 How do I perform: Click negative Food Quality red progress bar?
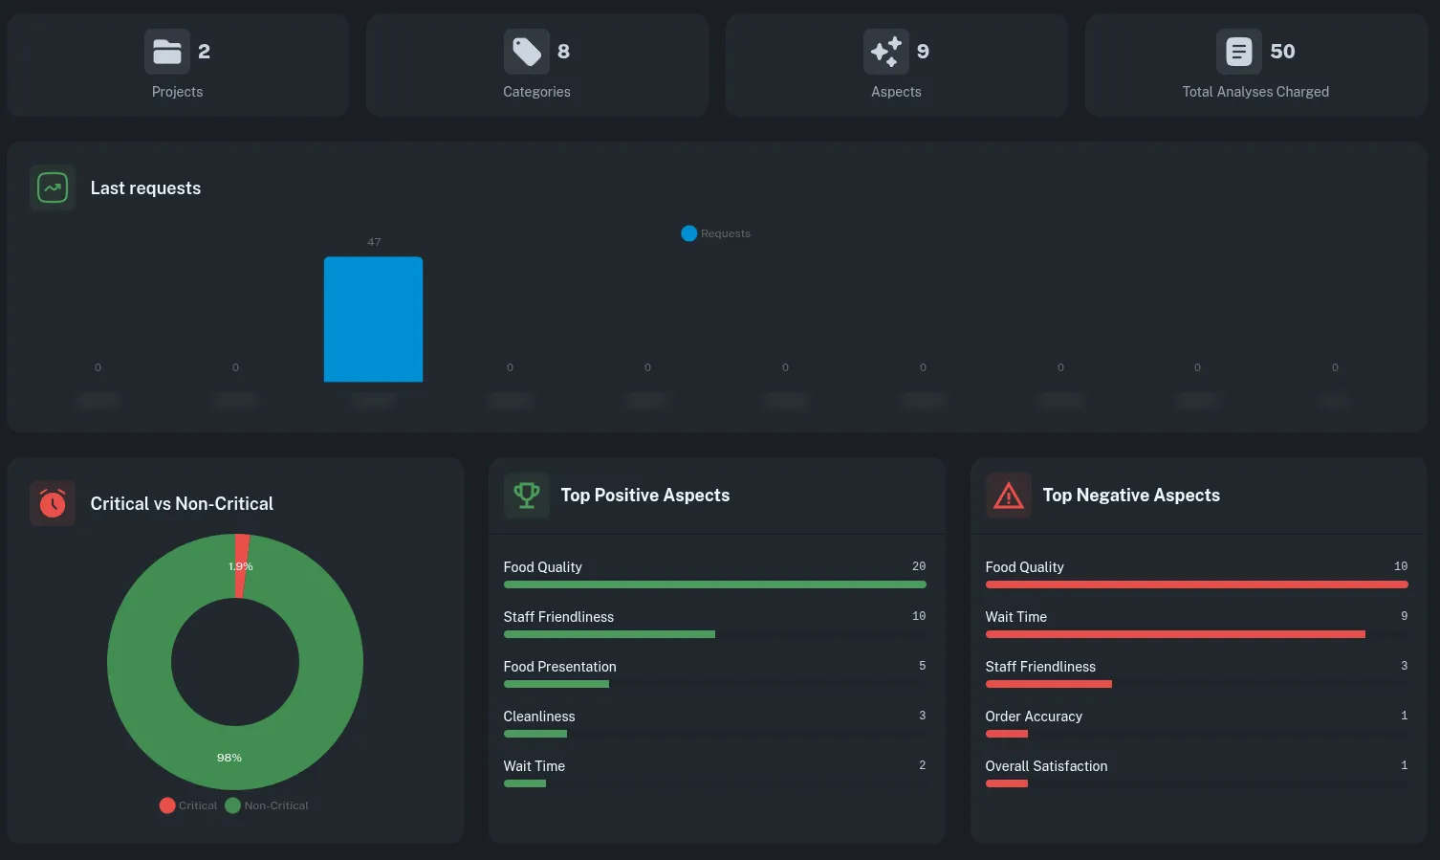[1196, 584]
